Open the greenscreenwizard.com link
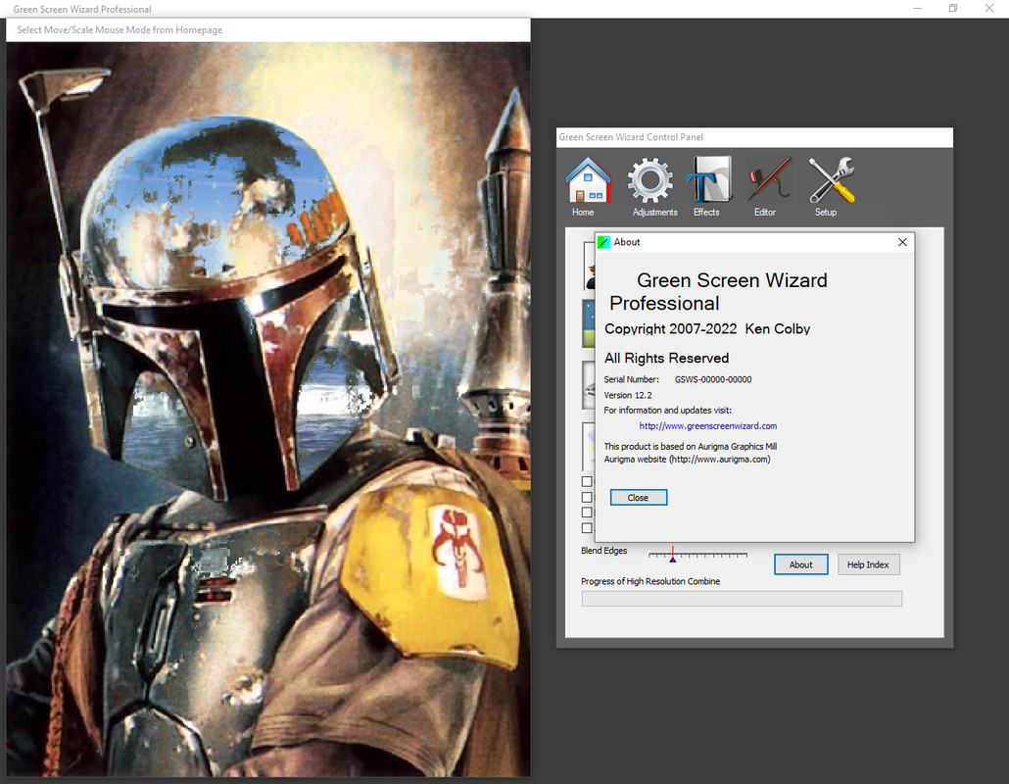The height and width of the screenshot is (784, 1009). [x=708, y=426]
